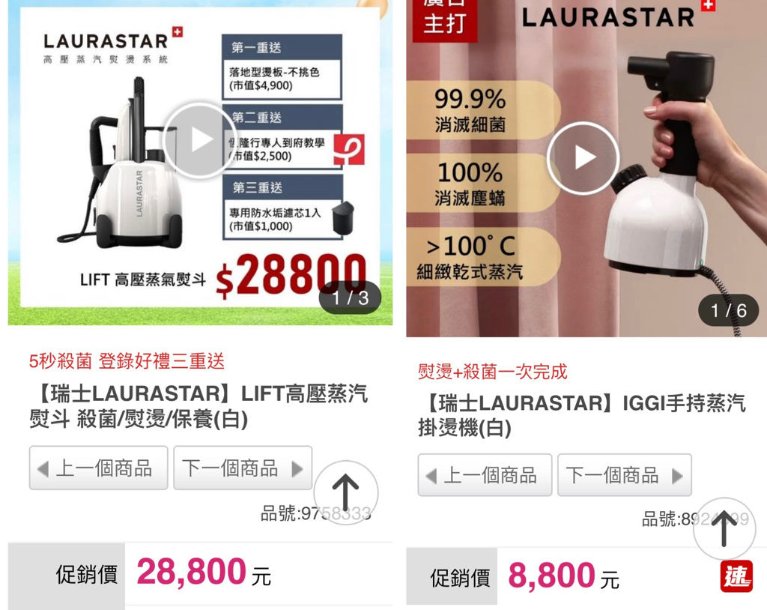Tap scroll-to-top arrow on right product page
Screen dimensions: 767x610
724,529
